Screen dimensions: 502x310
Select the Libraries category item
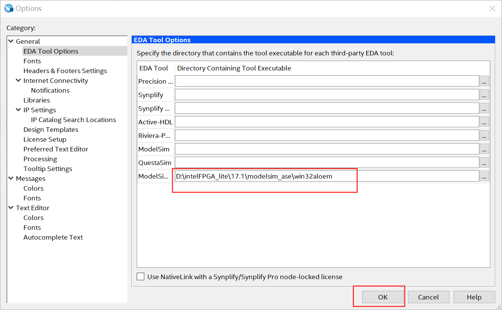coord(37,100)
